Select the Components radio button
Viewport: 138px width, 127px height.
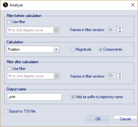(100, 50)
